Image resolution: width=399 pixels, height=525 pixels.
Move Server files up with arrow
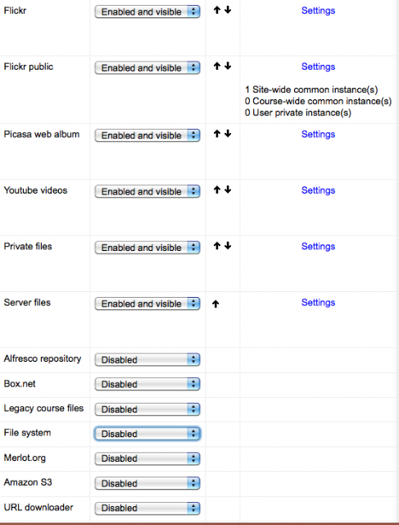[215, 304]
